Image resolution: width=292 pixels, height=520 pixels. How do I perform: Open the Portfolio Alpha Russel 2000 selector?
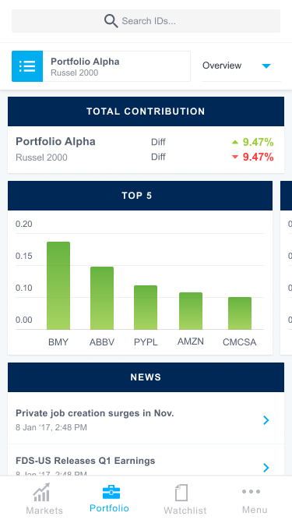coord(101,66)
